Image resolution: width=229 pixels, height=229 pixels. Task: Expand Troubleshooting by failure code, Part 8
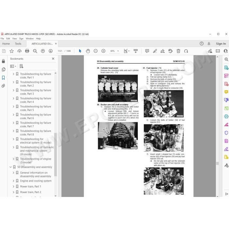(13, 131)
